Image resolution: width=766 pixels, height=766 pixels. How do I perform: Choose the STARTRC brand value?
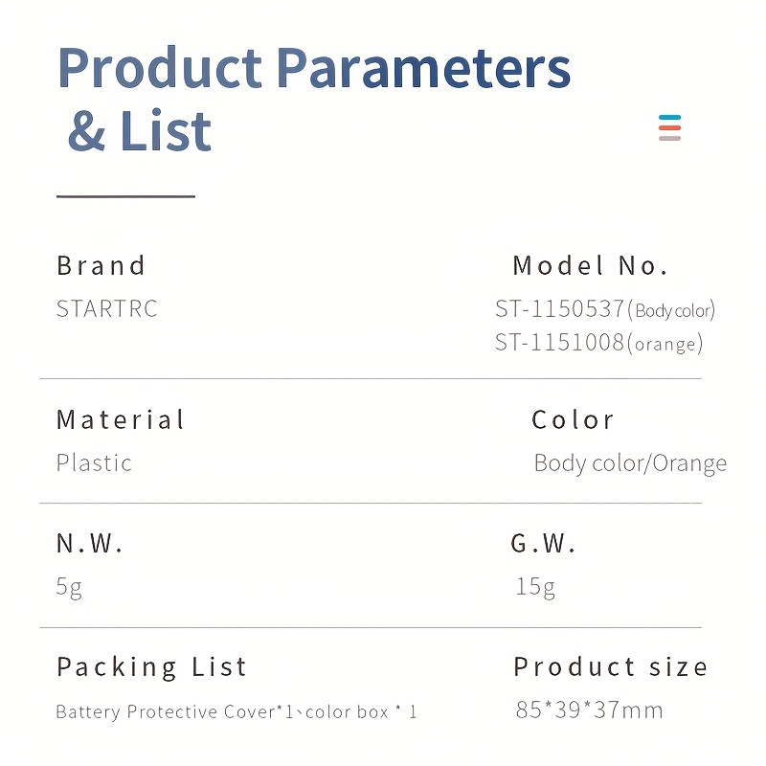pyautogui.click(x=107, y=308)
